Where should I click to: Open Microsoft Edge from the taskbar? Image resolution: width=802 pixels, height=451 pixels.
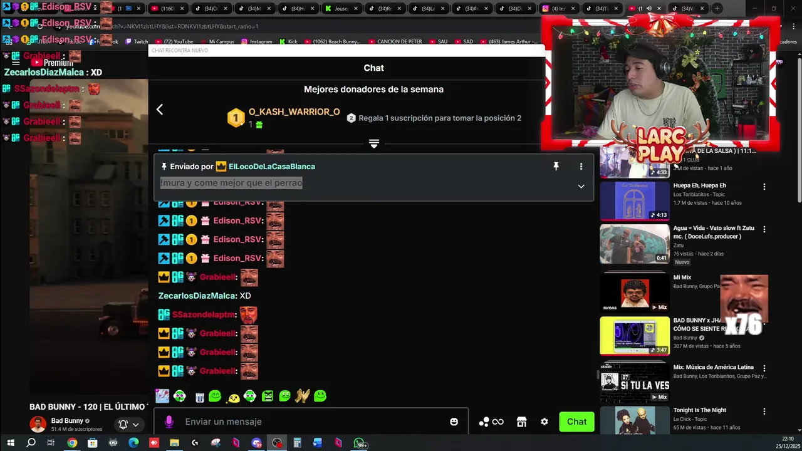(x=133, y=443)
